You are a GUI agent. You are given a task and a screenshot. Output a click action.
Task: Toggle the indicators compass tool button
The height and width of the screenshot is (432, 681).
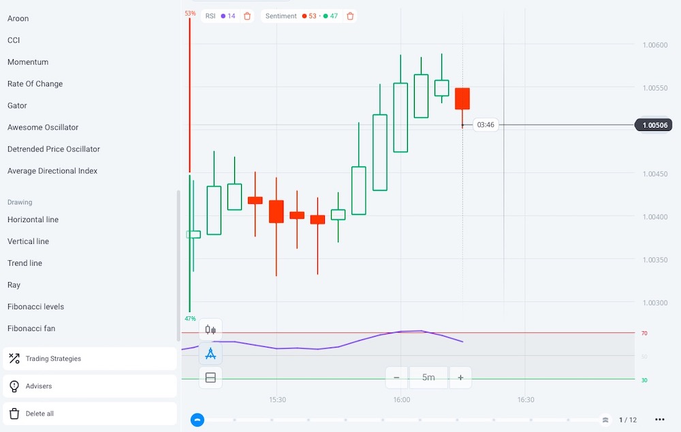[210, 354]
